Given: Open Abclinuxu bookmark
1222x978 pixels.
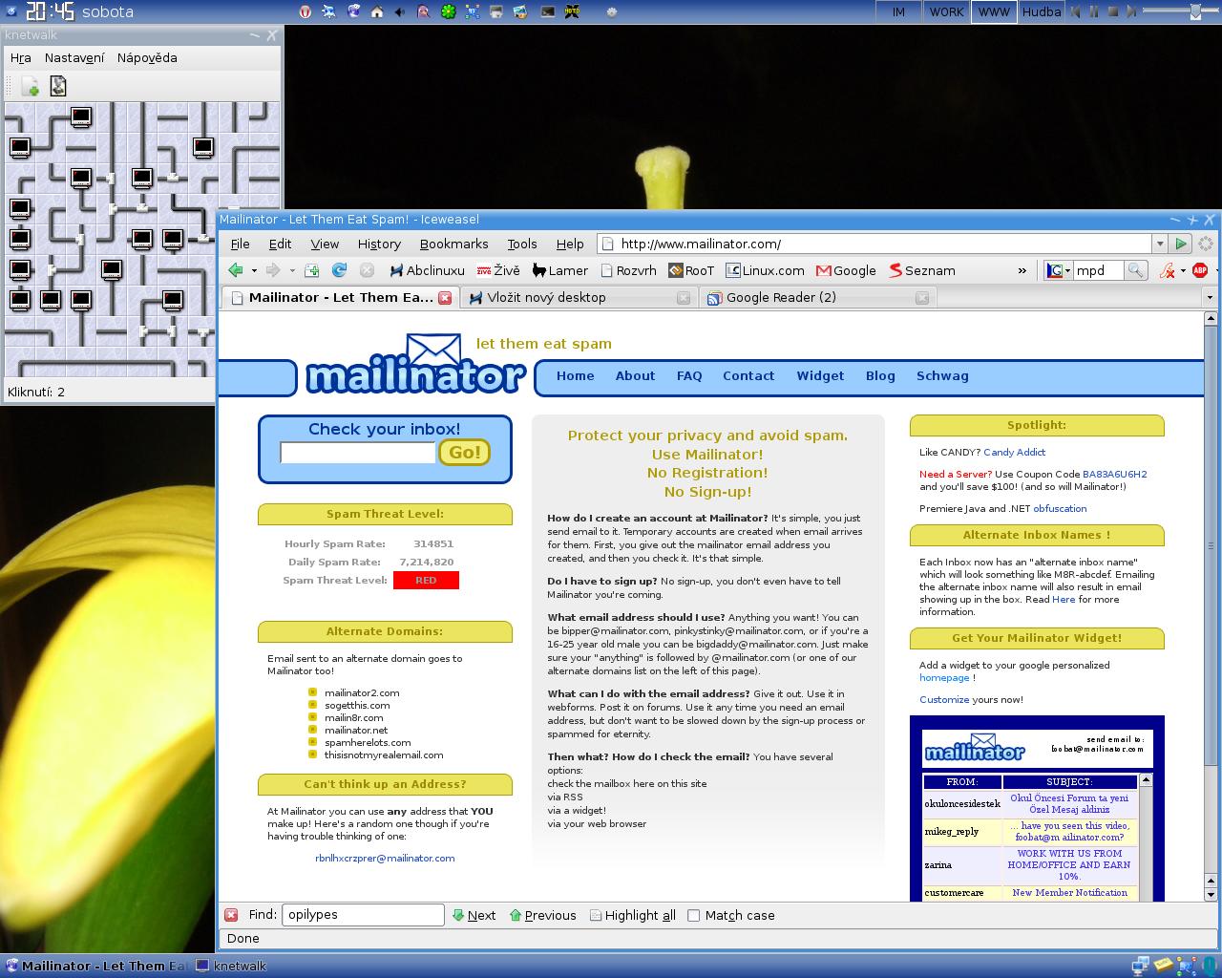Looking at the screenshot, I should [427, 270].
